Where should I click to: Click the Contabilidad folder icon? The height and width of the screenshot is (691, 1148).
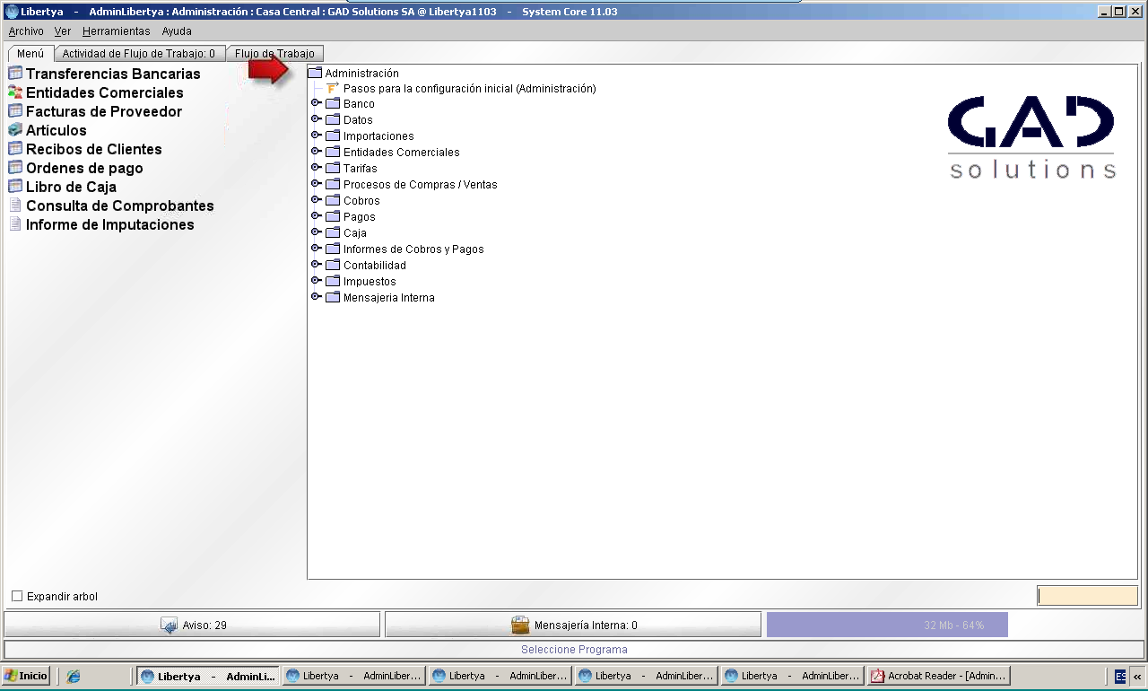click(x=333, y=266)
